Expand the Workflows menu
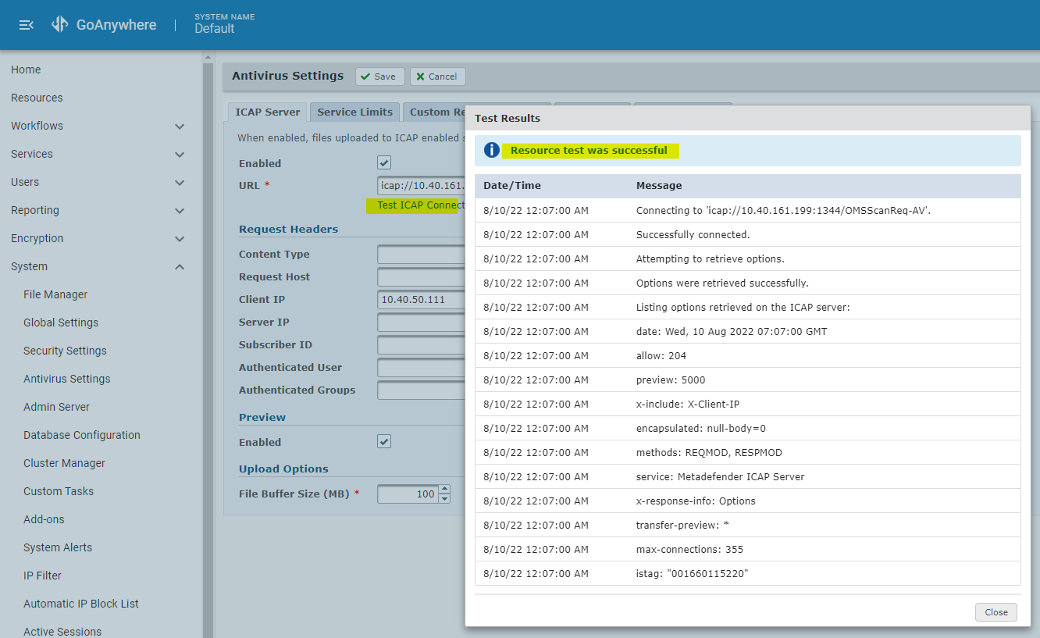The width and height of the screenshot is (1040, 638). pyautogui.click(x=180, y=126)
